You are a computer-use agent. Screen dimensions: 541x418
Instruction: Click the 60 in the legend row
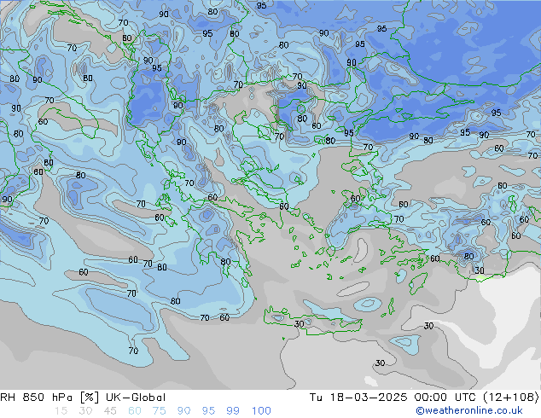coord(135,411)
